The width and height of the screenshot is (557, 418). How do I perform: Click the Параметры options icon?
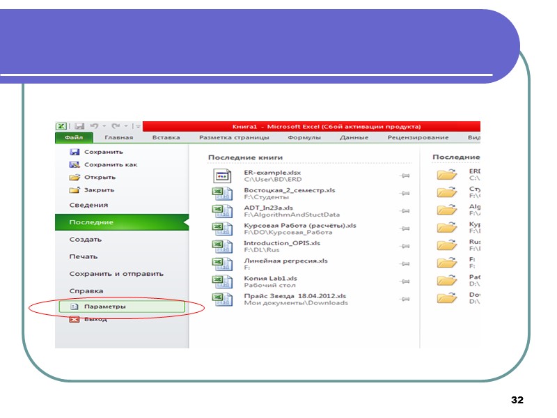[74, 307]
